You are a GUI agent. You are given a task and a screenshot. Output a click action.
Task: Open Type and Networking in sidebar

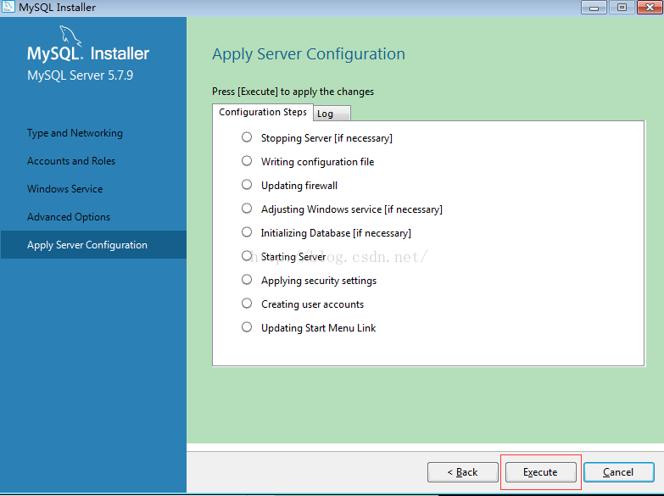pyautogui.click(x=75, y=133)
